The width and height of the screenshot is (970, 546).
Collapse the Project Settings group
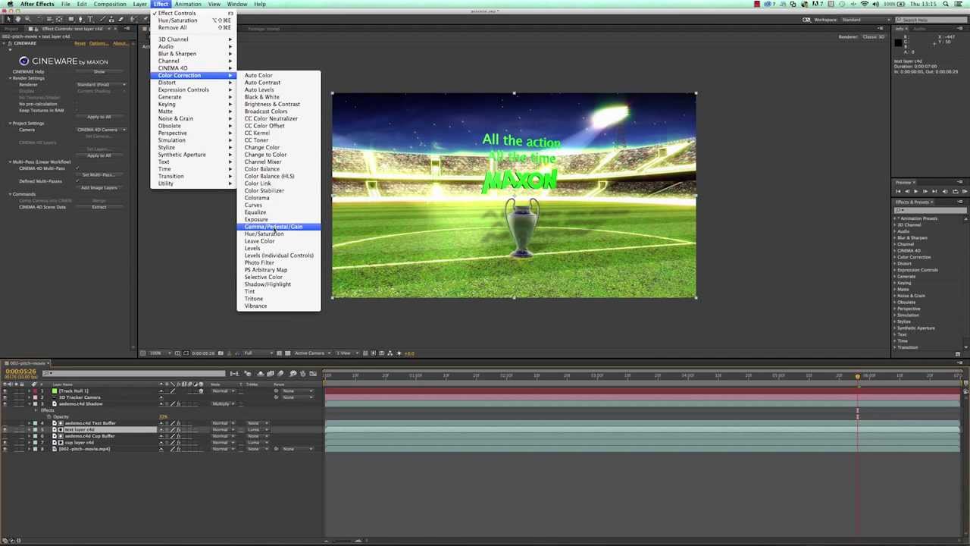coord(11,123)
